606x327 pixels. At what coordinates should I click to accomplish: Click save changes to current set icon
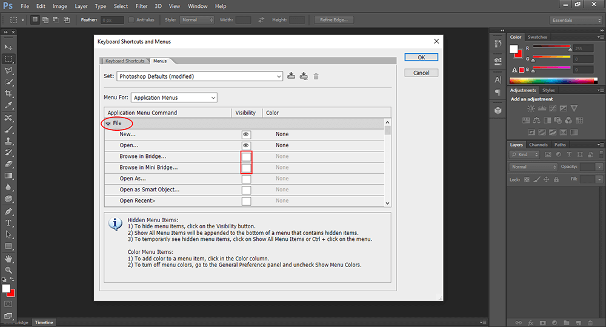coord(291,76)
